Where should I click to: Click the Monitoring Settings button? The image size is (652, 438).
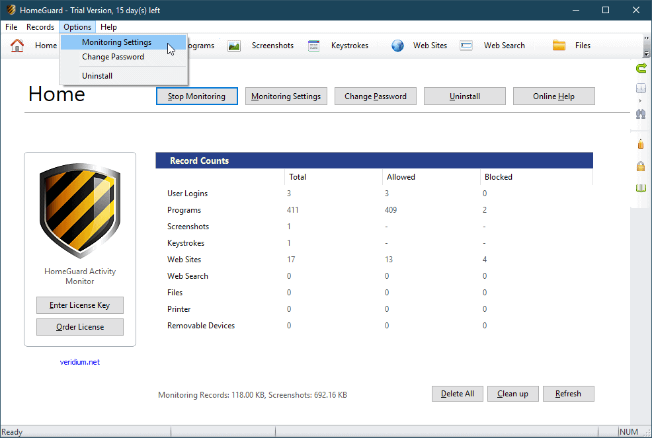[286, 96]
